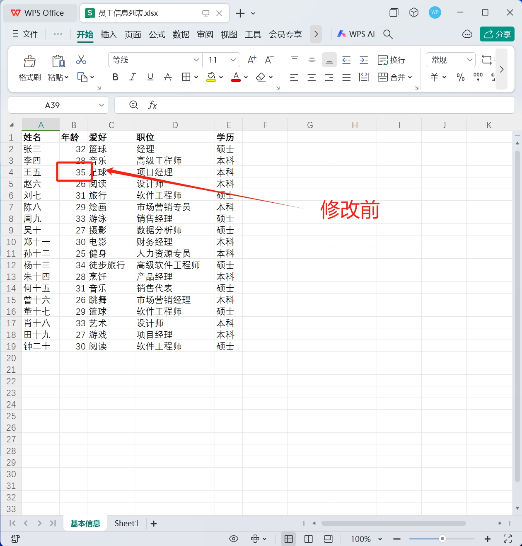
Task: Toggle italic formatting
Action: 133,77
